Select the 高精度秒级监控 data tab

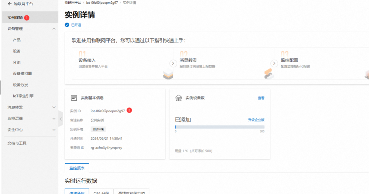[x=131, y=192]
